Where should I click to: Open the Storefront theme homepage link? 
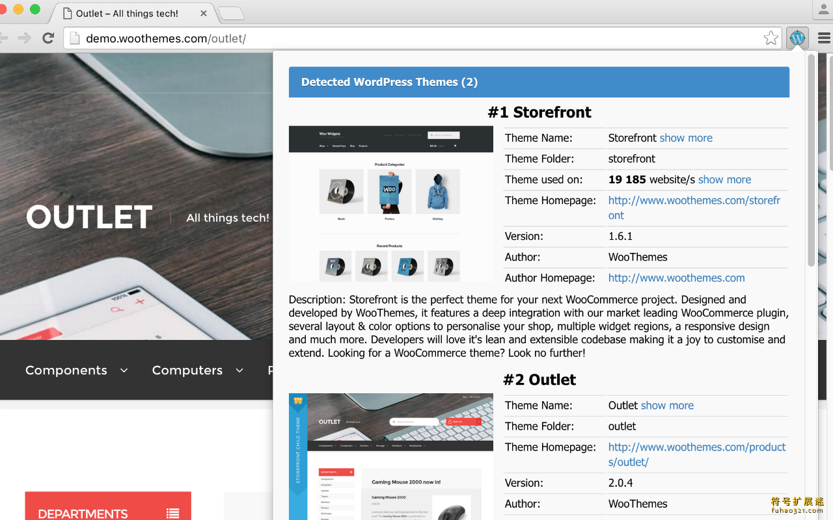694,207
